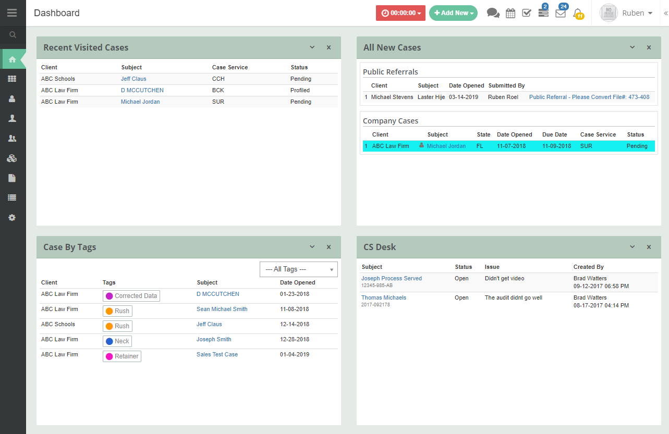This screenshot has width=669, height=434.
Task: Open the Add New dropdown button
Action: 453,13
